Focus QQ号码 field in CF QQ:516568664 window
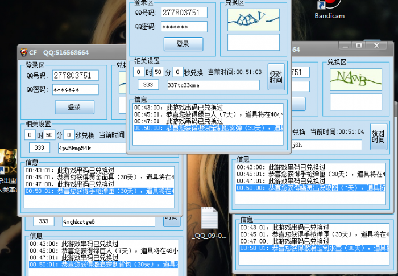 click(76, 76)
